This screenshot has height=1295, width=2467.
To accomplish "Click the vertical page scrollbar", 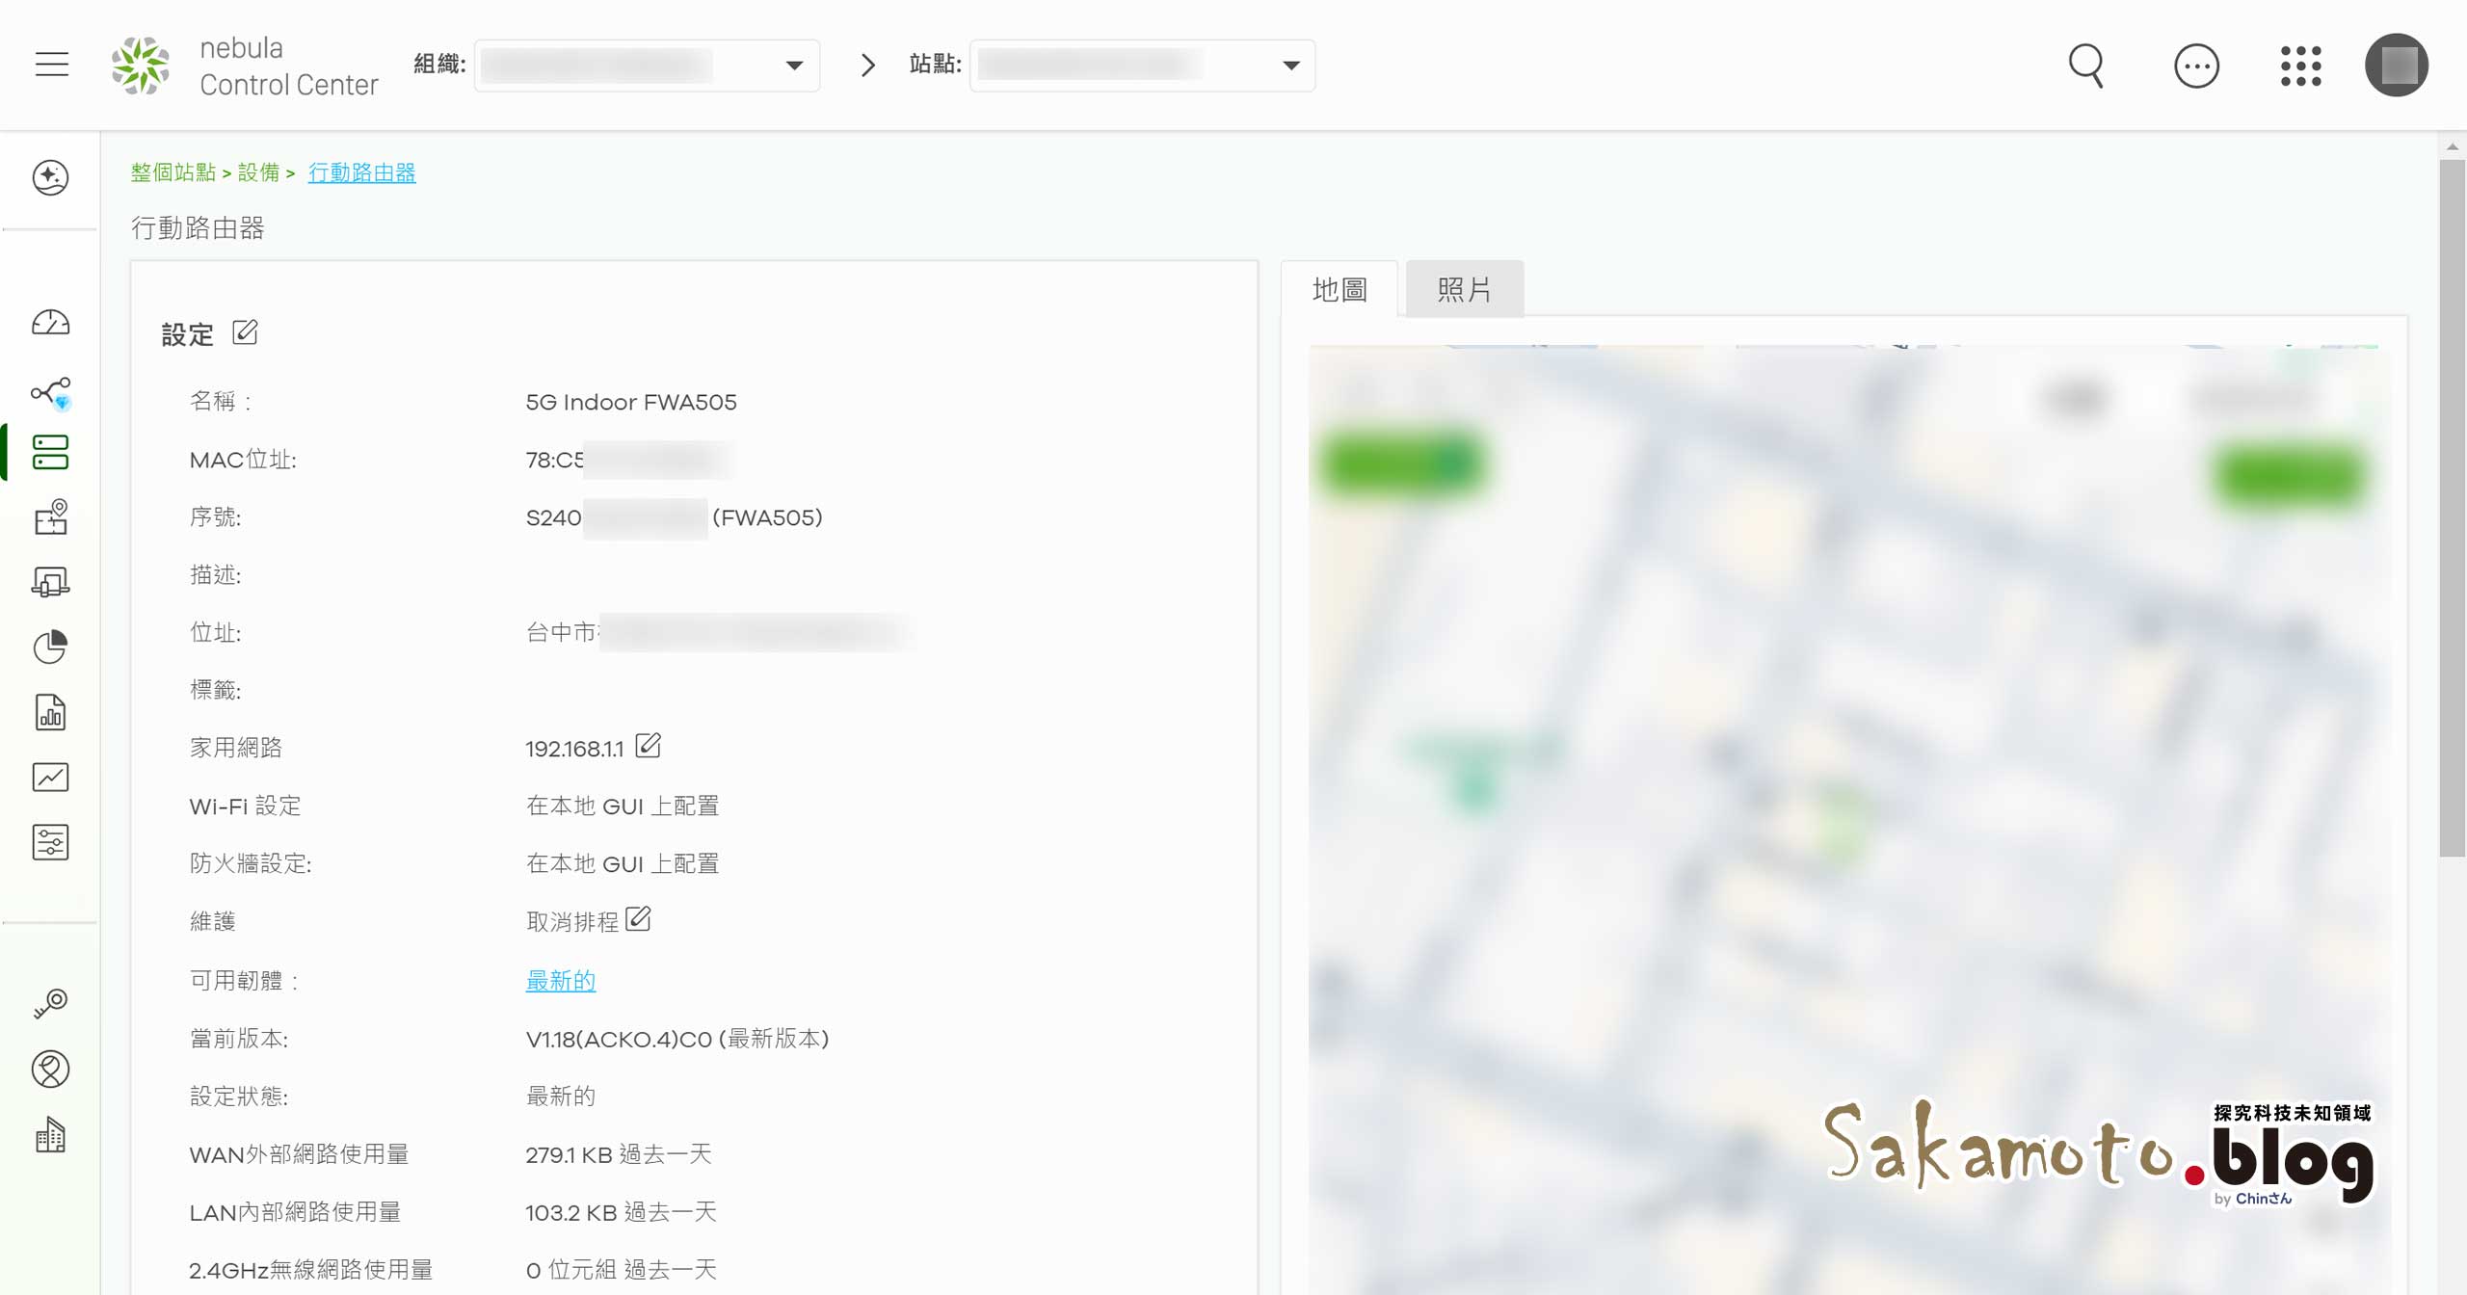I will (x=2452, y=508).
